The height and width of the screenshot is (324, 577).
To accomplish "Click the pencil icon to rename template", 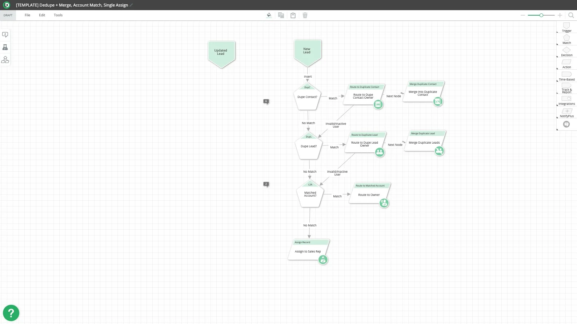I will 131,5.
